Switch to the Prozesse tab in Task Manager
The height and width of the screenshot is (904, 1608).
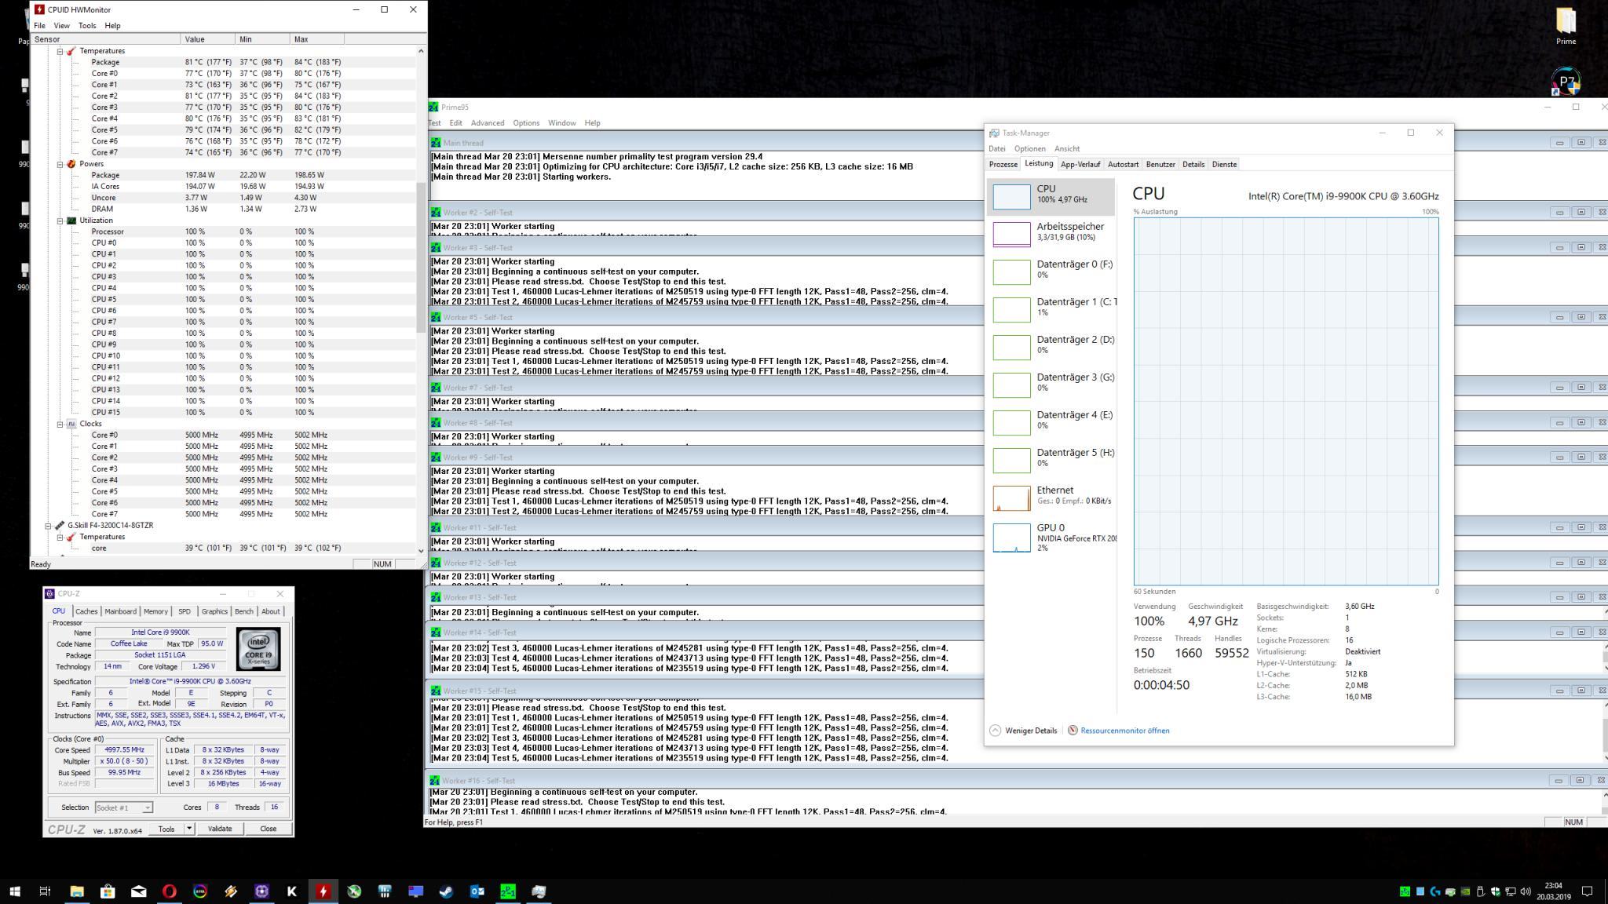point(1003,164)
